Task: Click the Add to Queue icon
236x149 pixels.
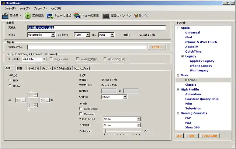Action: pos(50,15)
